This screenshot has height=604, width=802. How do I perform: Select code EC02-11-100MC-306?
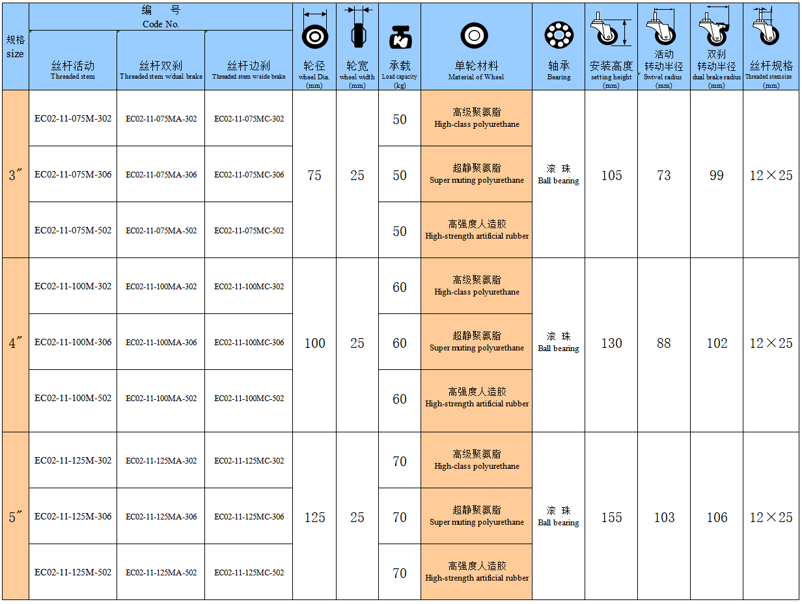(x=249, y=343)
